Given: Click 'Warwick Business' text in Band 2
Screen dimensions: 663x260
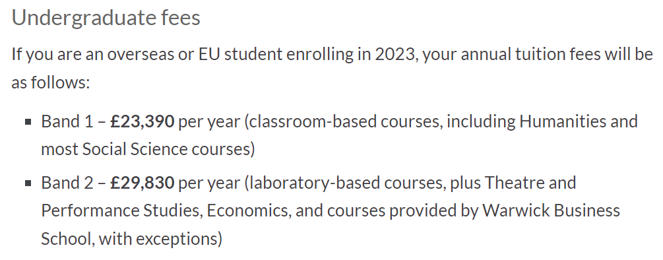Looking at the screenshot, I should pos(551,211).
